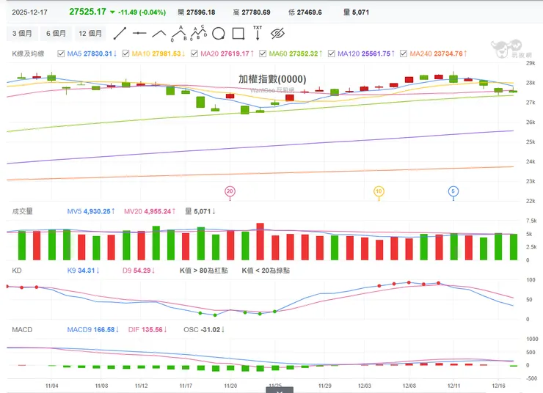The width and height of the screenshot is (543, 393).
Task: Uncheck the MA10 moving average checkbox
Action: tap(125, 54)
